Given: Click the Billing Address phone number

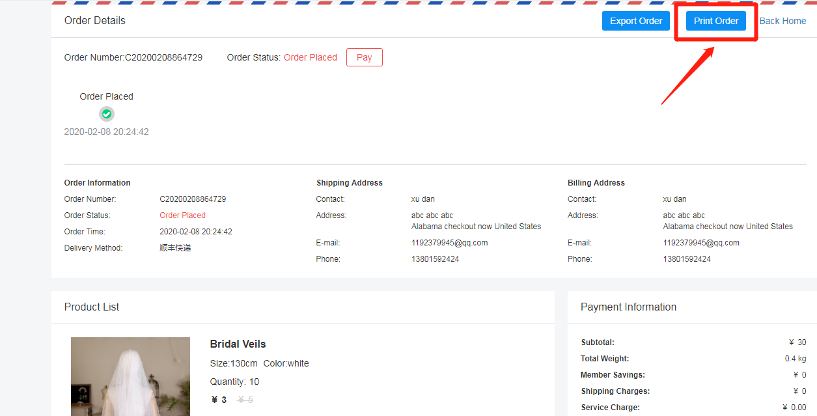Looking at the screenshot, I should point(687,259).
